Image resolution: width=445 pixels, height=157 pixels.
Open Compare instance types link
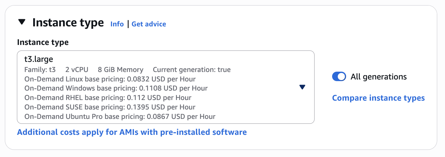[378, 98]
